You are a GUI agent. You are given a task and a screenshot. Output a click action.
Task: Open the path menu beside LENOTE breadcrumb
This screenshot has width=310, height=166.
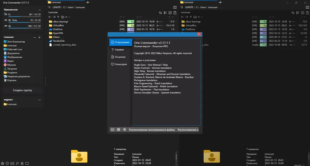tap(49, 7)
